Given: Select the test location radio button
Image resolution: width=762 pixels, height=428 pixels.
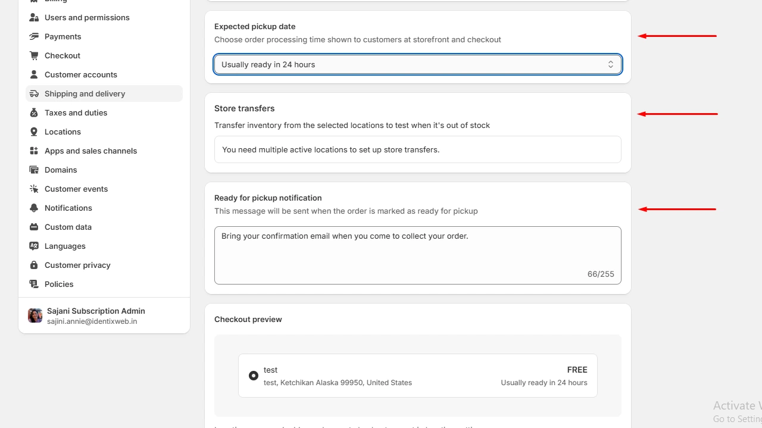Looking at the screenshot, I should coord(254,376).
